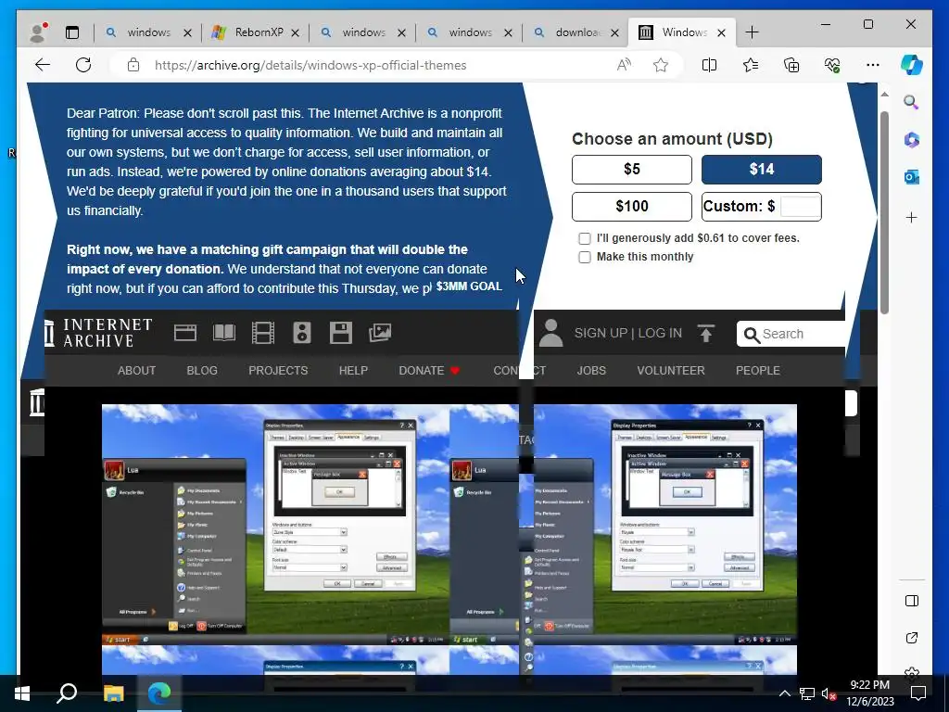Add a sidebar app with plus icon

pos(912,217)
